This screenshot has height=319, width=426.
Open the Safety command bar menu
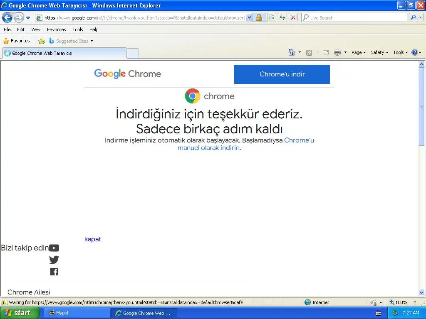pyautogui.click(x=379, y=52)
